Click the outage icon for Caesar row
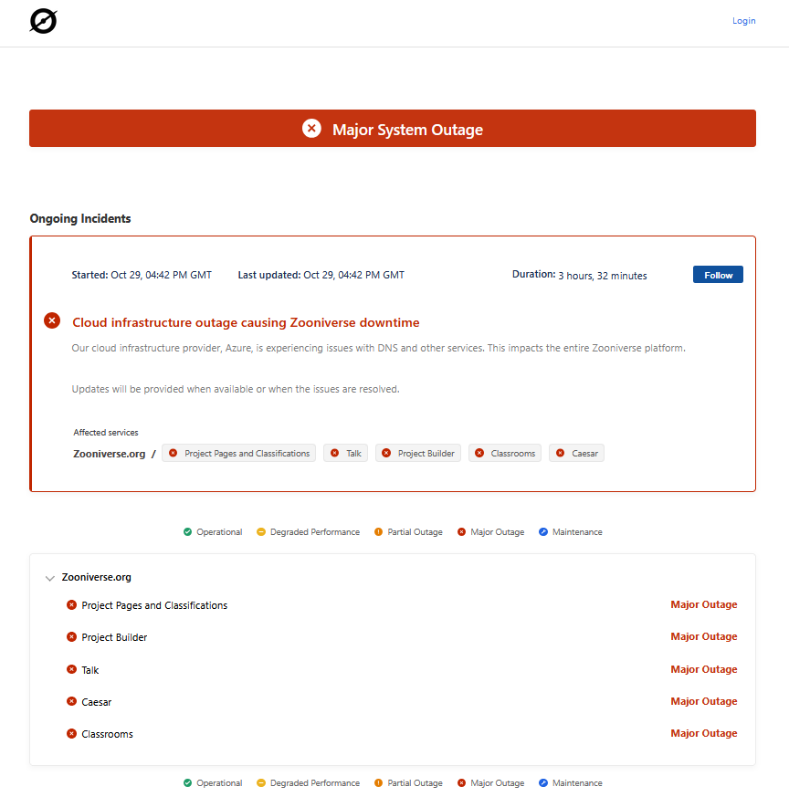The width and height of the screenshot is (789, 797). coord(71,701)
